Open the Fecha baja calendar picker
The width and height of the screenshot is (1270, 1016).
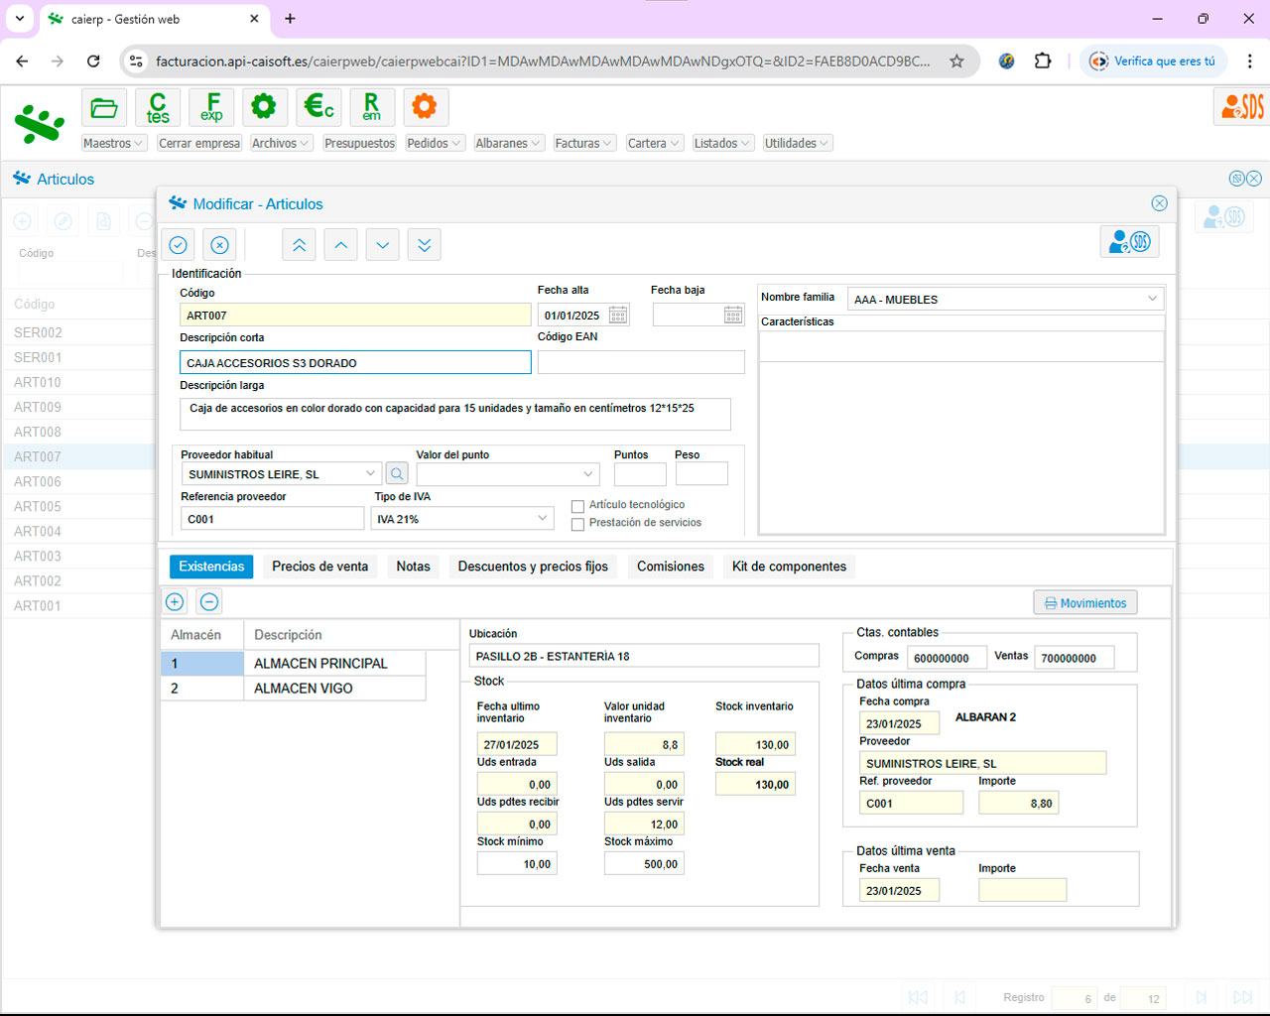click(733, 316)
